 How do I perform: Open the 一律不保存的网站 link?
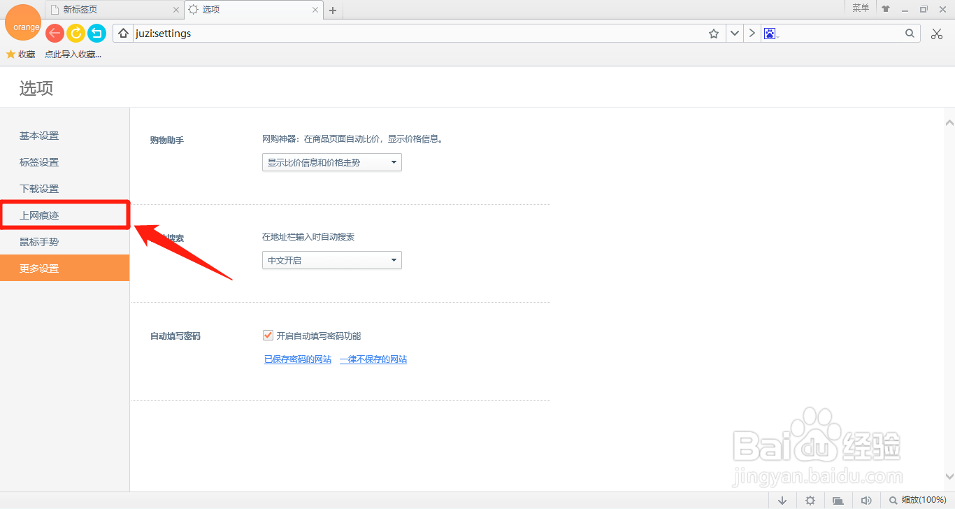pos(373,359)
